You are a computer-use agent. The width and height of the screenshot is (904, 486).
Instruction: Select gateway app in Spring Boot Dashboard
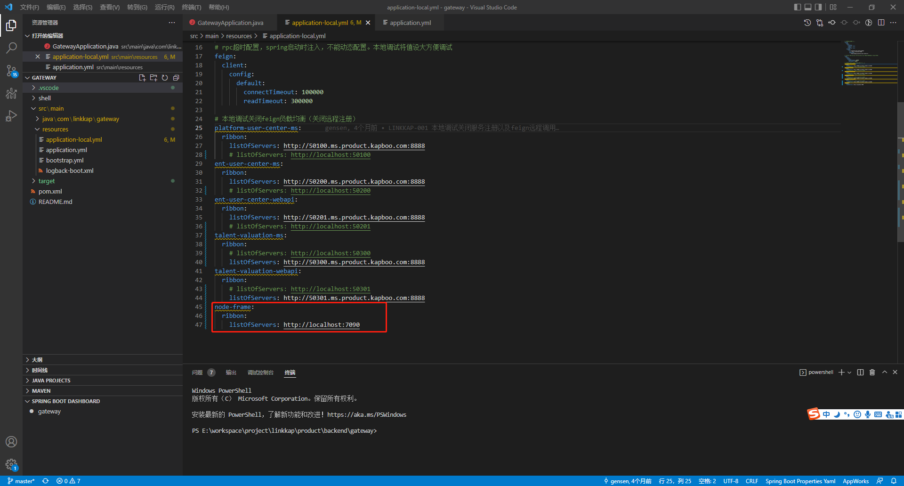click(x=49, y=412)
